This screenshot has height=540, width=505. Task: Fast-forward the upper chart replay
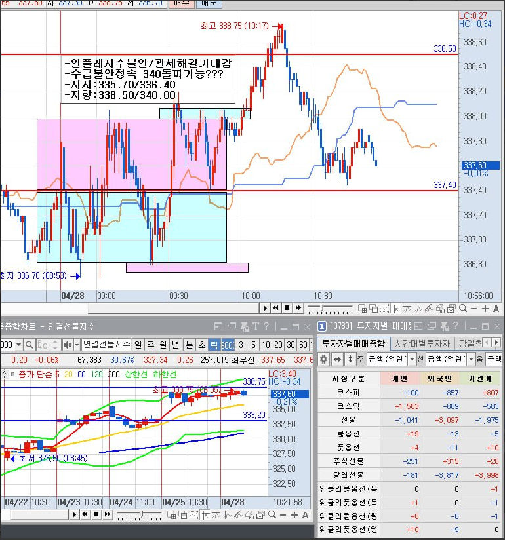coord(298,308)
